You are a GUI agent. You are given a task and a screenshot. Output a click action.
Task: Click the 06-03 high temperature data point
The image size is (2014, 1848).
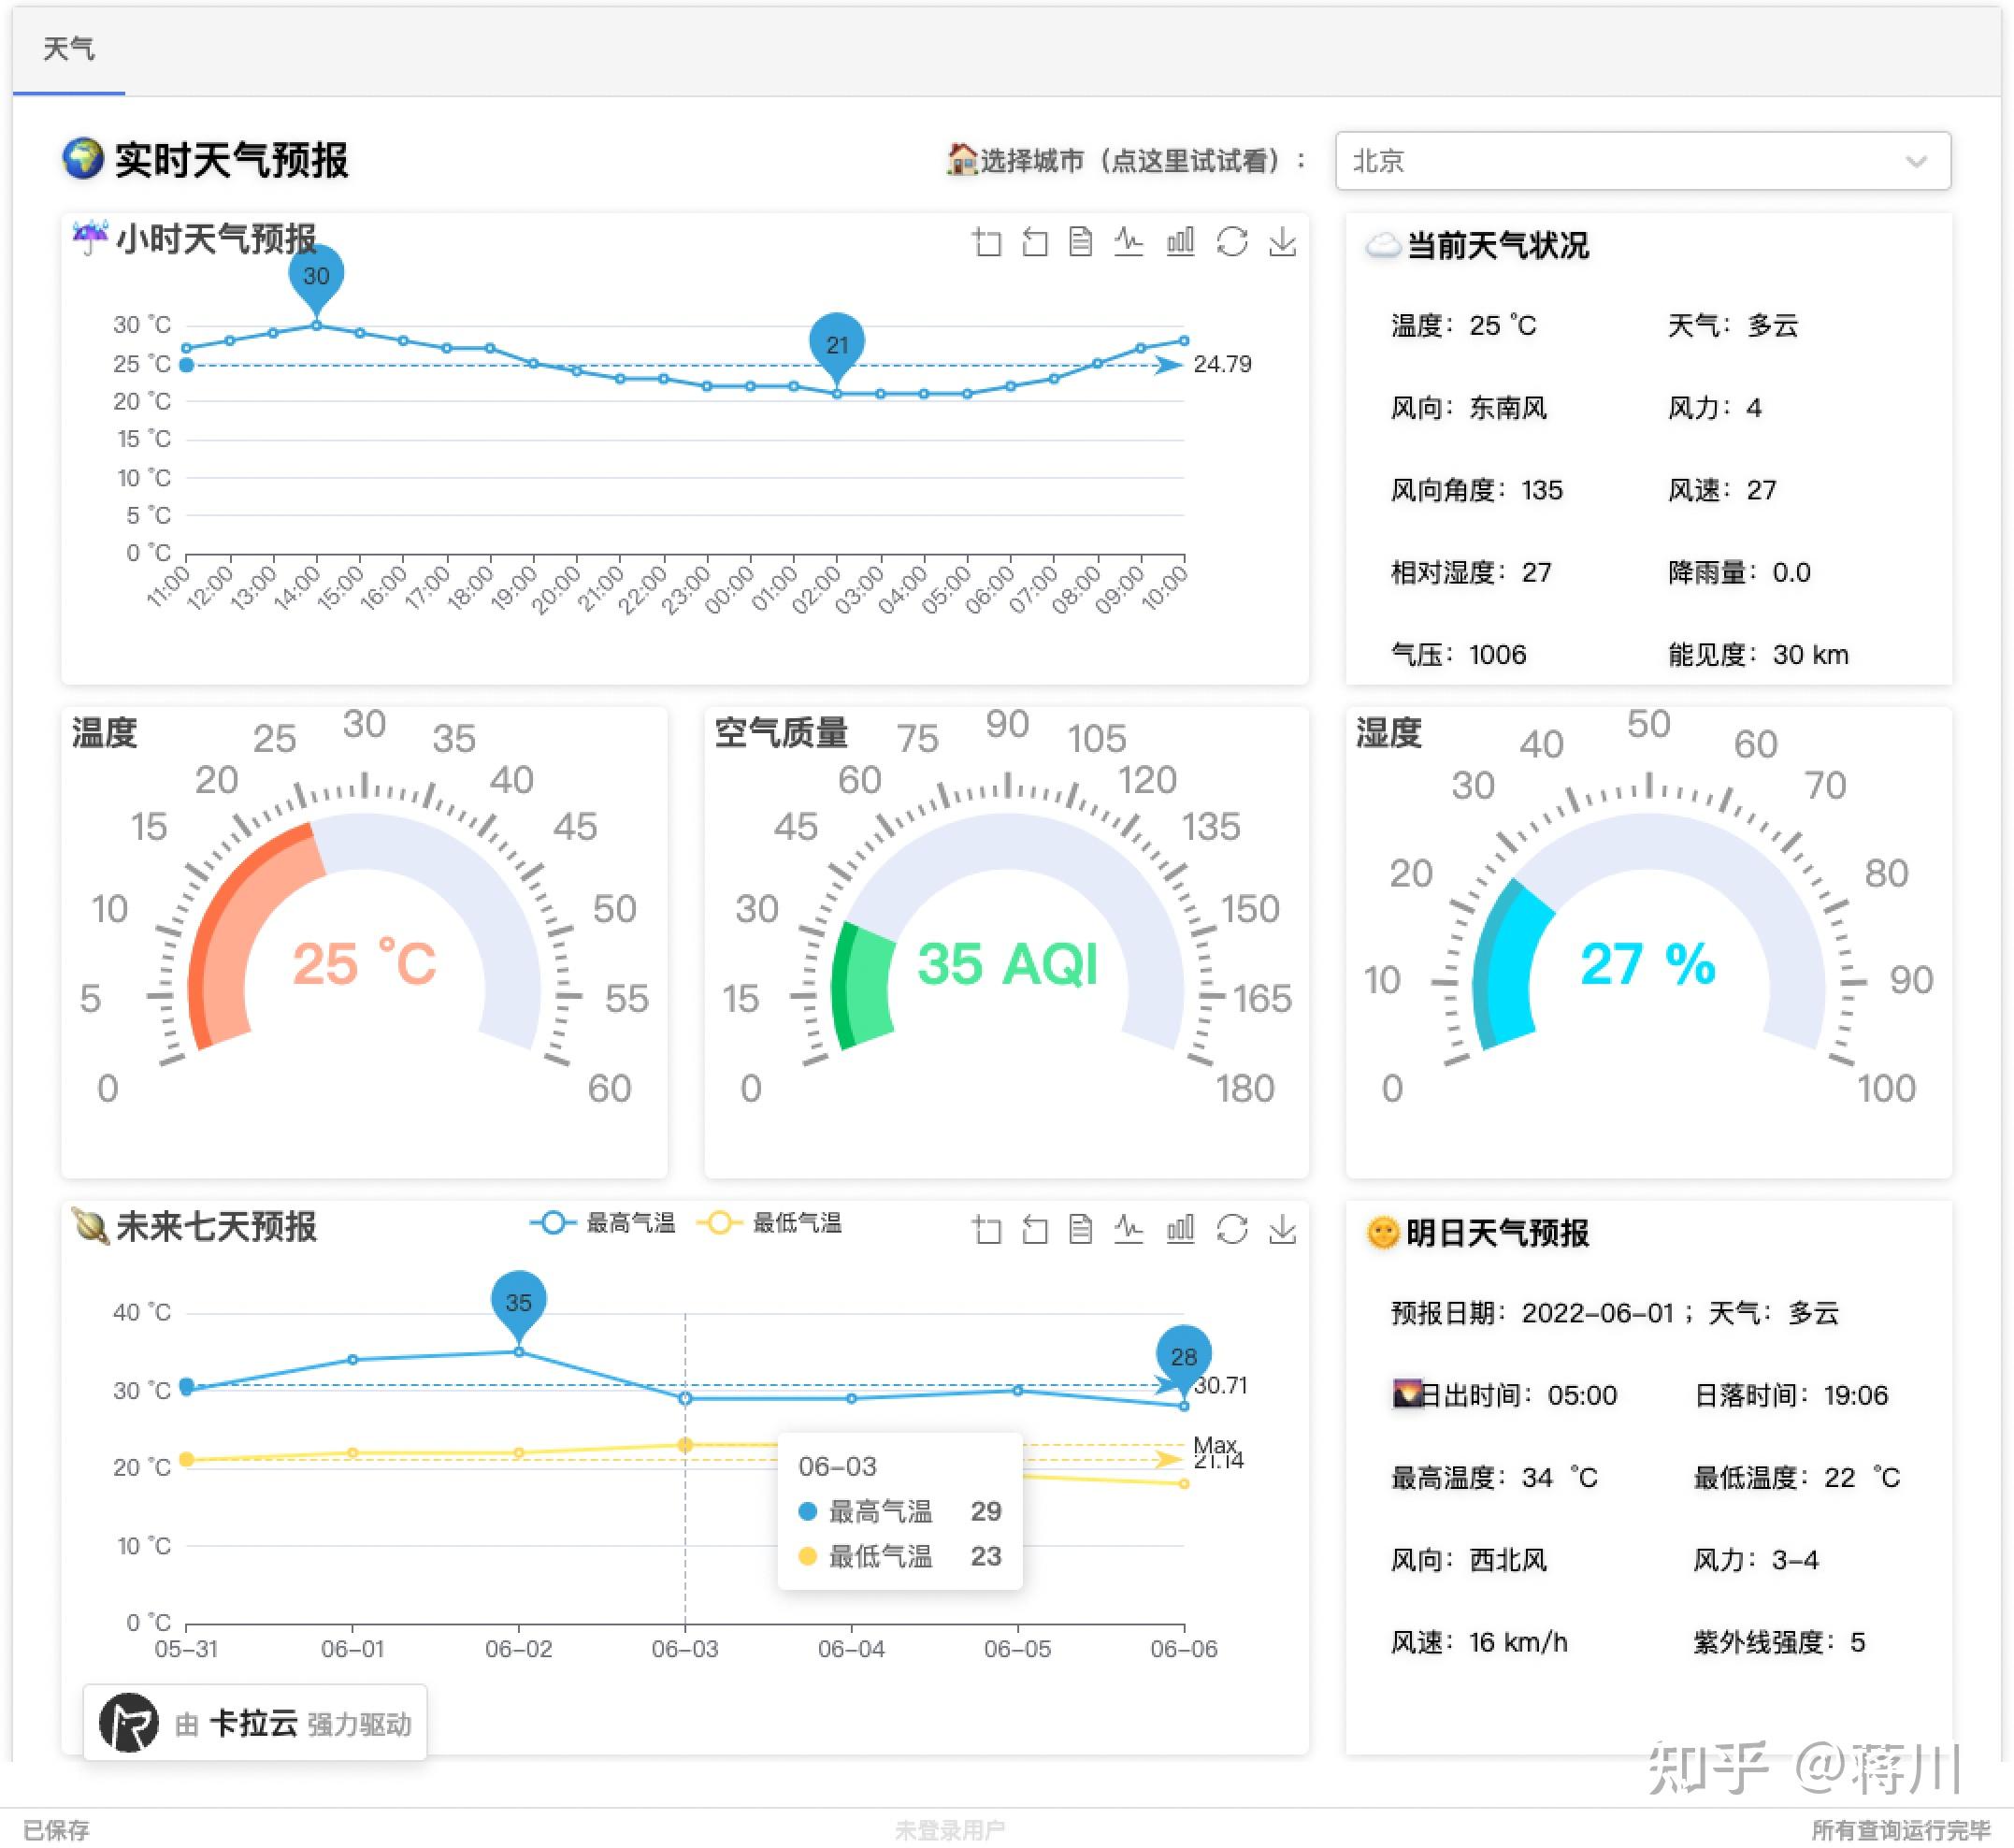tap(684, 1398)
